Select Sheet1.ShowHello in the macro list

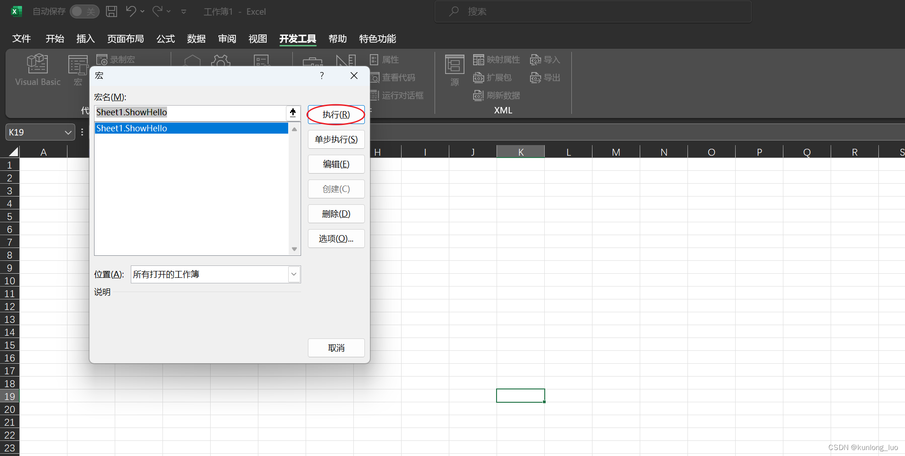tap(191, 128)
